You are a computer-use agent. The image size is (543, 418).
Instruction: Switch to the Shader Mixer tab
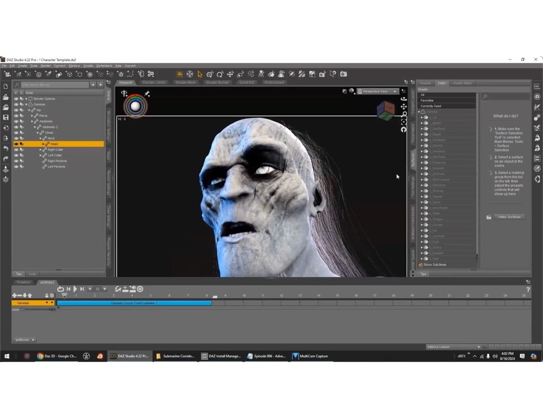185,82
